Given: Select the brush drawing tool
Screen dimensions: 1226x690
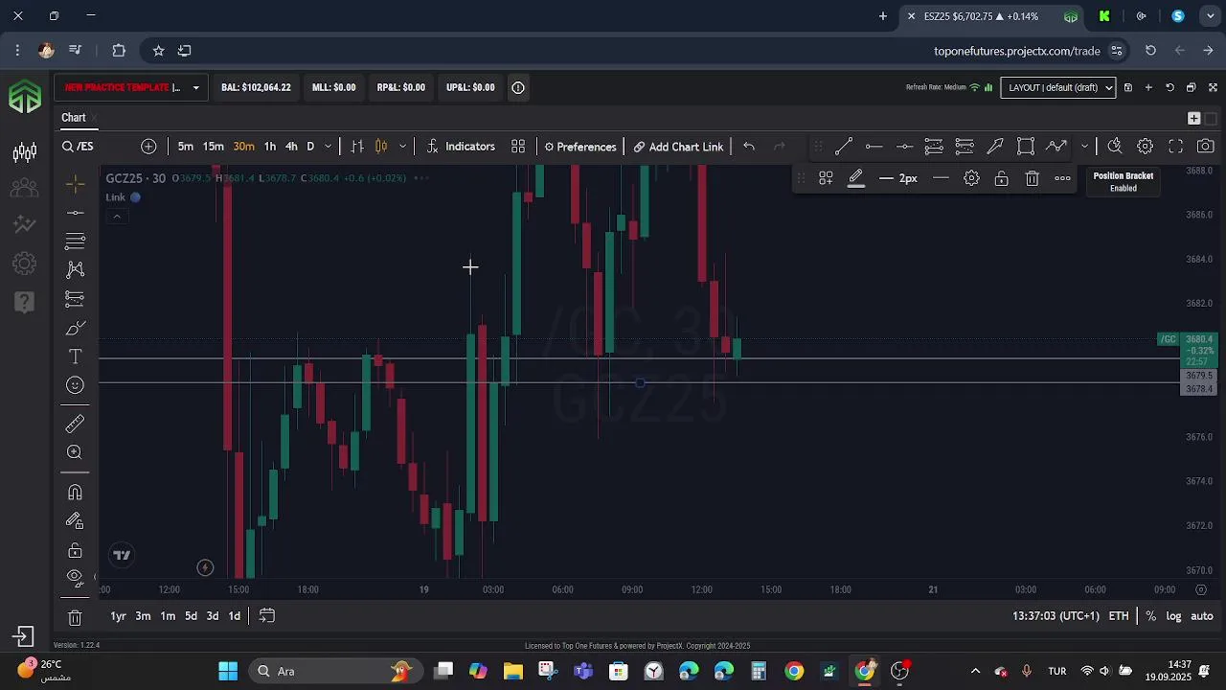Looking at the screenshot, I should point(75,328).
